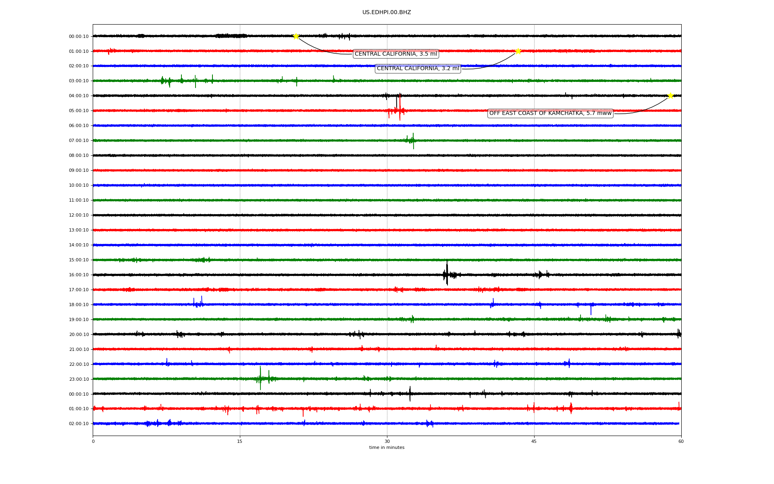This screenshot has height=484, width=774.
Task: Click the OFF EAST COAST OF KAMCHATKA label
Action: pyautogui.click(x=550, y=113)
